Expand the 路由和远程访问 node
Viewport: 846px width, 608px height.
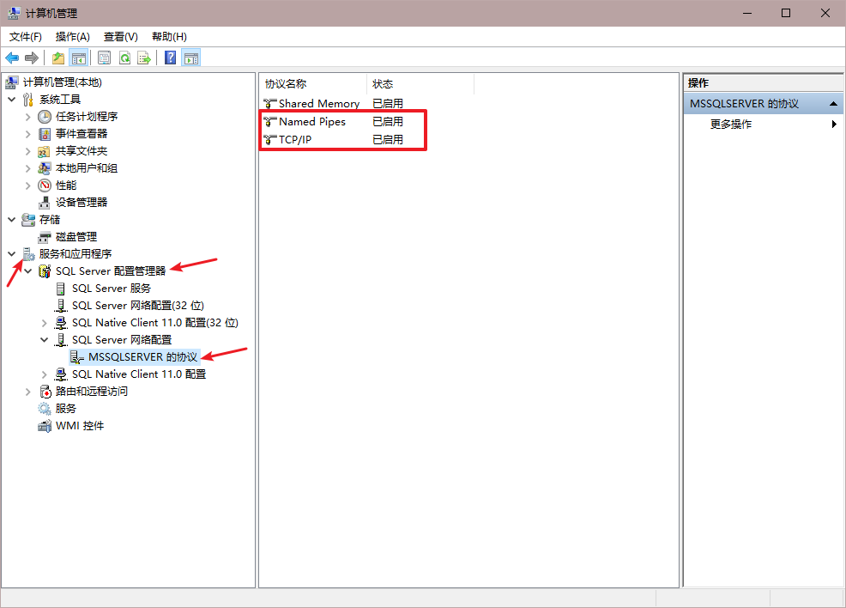click(x=28, y=392)
